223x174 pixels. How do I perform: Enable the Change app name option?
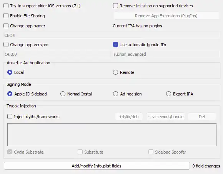tap(6, 26)
